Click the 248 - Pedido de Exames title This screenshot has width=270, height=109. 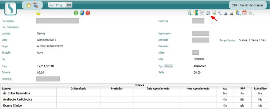tap(248, 5)
